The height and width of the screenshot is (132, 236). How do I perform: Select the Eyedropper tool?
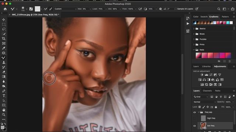4,48
